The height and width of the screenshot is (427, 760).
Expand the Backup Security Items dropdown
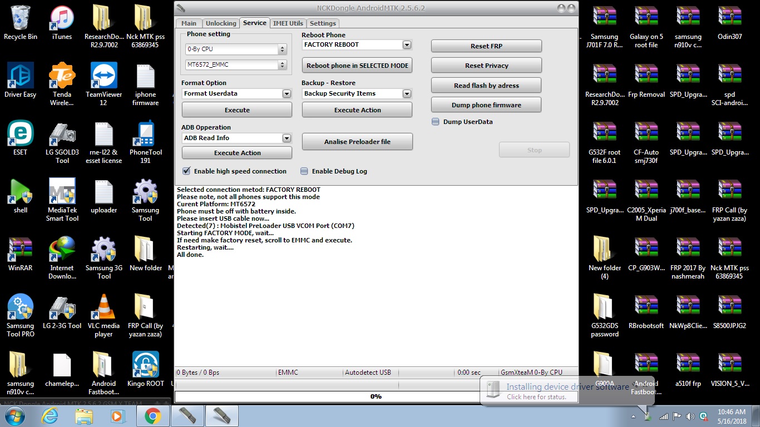(x=407, y=93)
